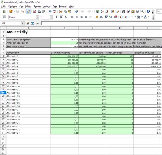162x155 pixels.
Task: Open the Visa menu
Action: point(21,7)
